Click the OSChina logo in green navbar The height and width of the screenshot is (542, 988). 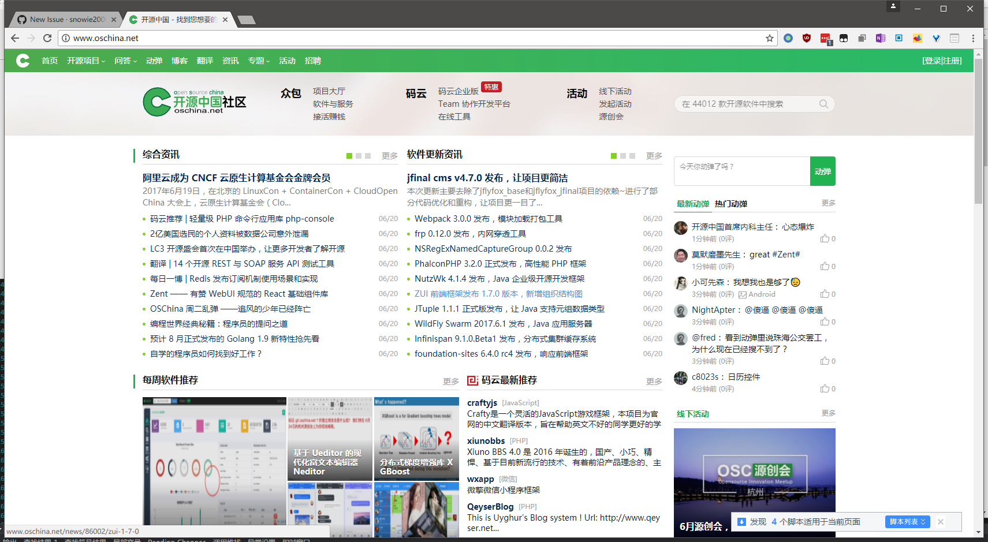23,61
